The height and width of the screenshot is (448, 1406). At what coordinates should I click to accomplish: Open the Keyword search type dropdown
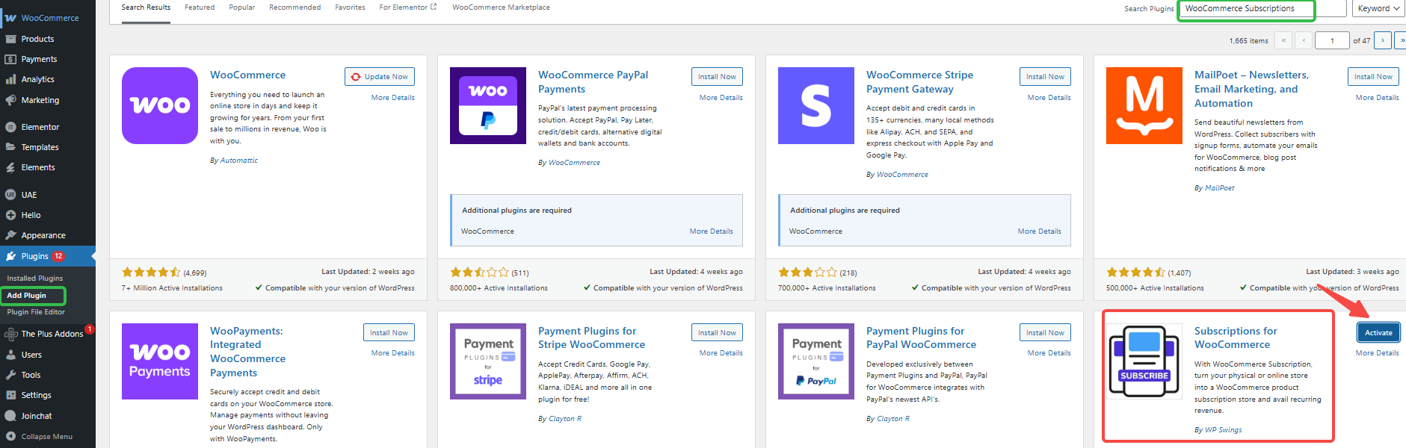[x=1378, y=8]
